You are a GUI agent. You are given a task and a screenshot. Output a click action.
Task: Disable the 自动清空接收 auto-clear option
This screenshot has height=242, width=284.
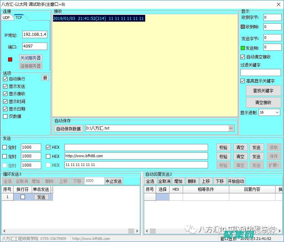242,57
